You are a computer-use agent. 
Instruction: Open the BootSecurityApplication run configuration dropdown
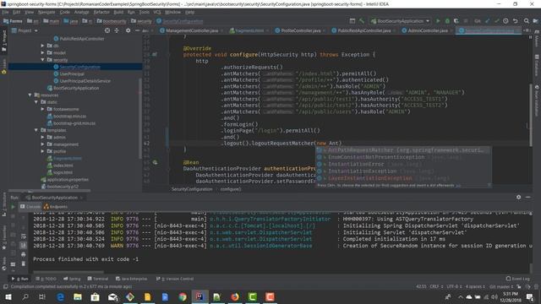click(x=400, y=21)
